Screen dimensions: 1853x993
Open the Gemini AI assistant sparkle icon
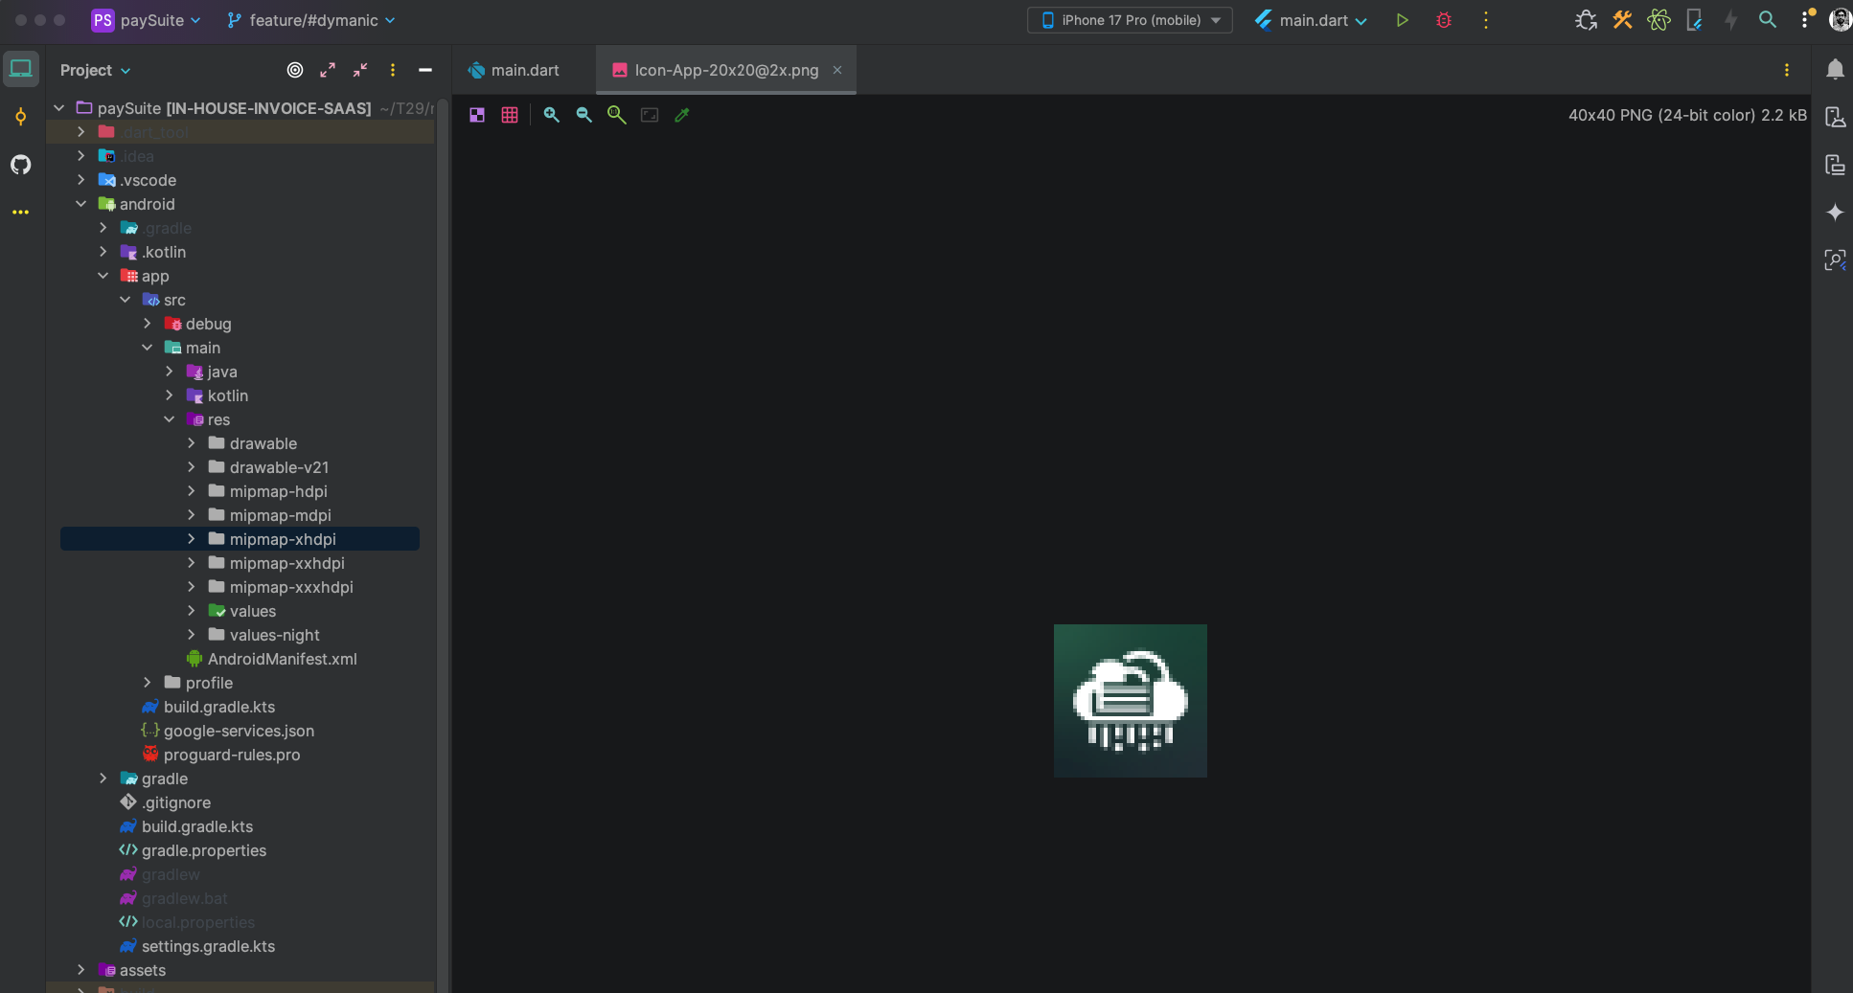1837,213
